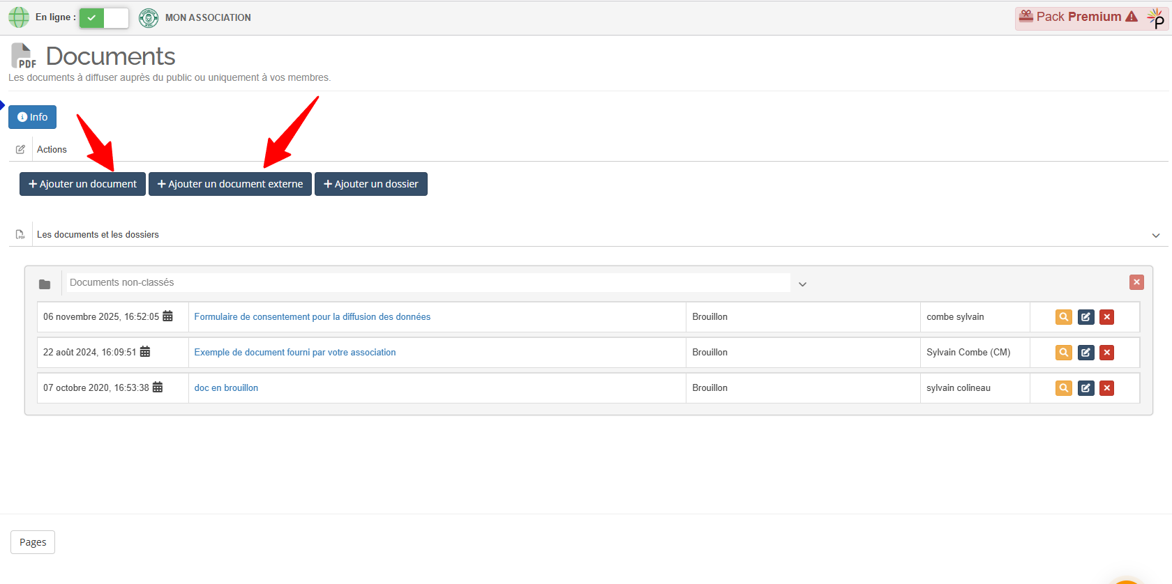Preview the Formulaire de consentement document
This screenshot has height=584, width=1172.
tap(1063, 317)
